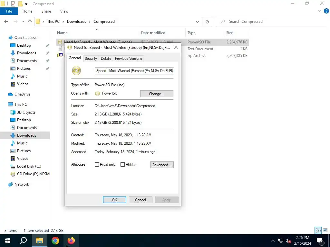Expand chevron after This PC breadcrumb
The height and width of the screenshot is (247, 330).
click(63, 22)
